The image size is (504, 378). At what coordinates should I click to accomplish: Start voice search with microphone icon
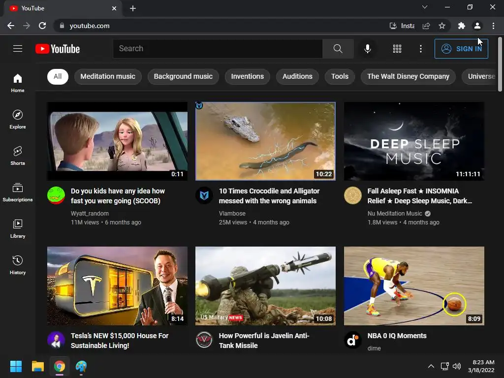pyautogui.click(x=367, y=49)
